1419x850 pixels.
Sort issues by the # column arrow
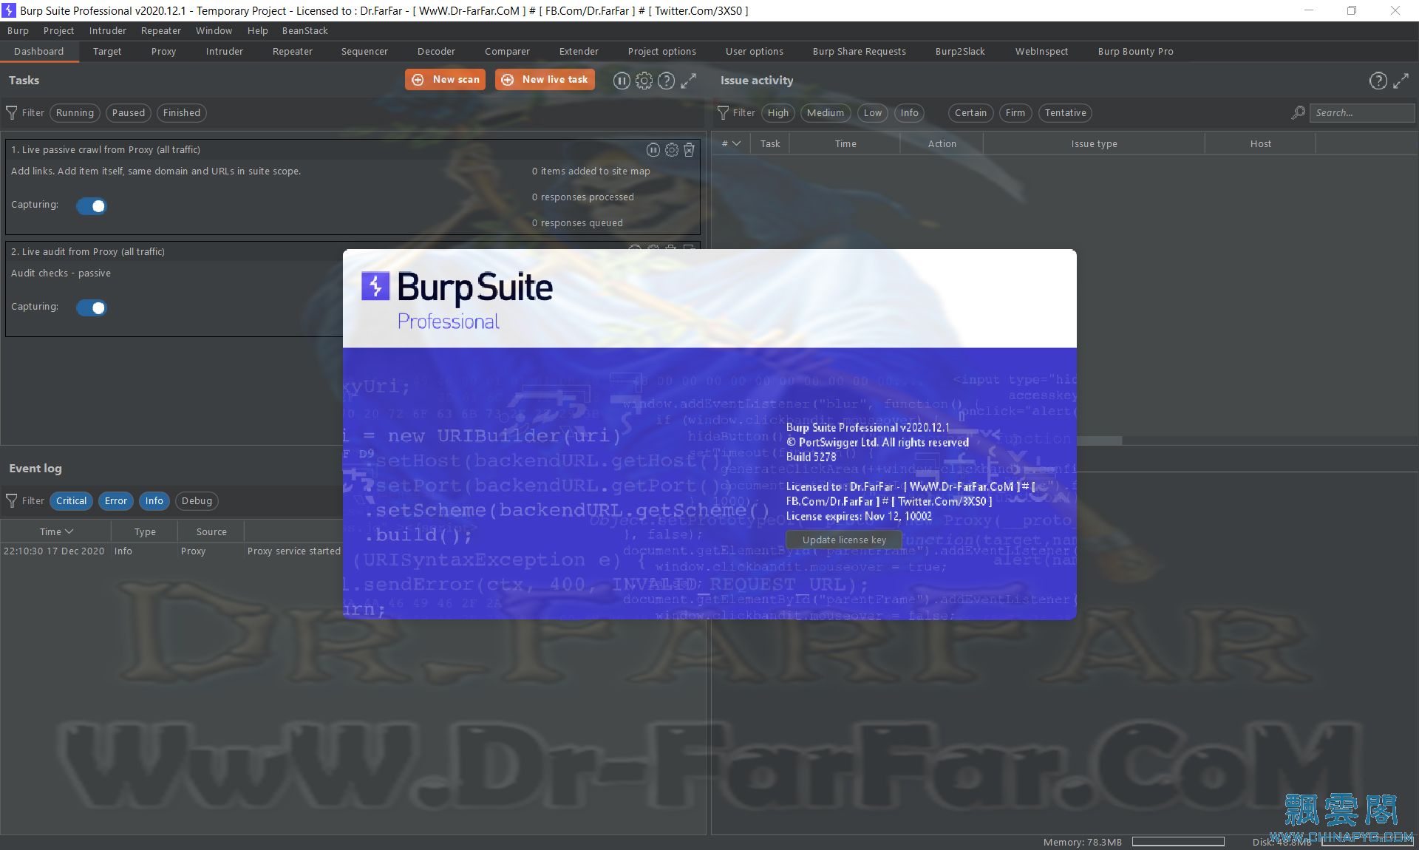(736, 144)
